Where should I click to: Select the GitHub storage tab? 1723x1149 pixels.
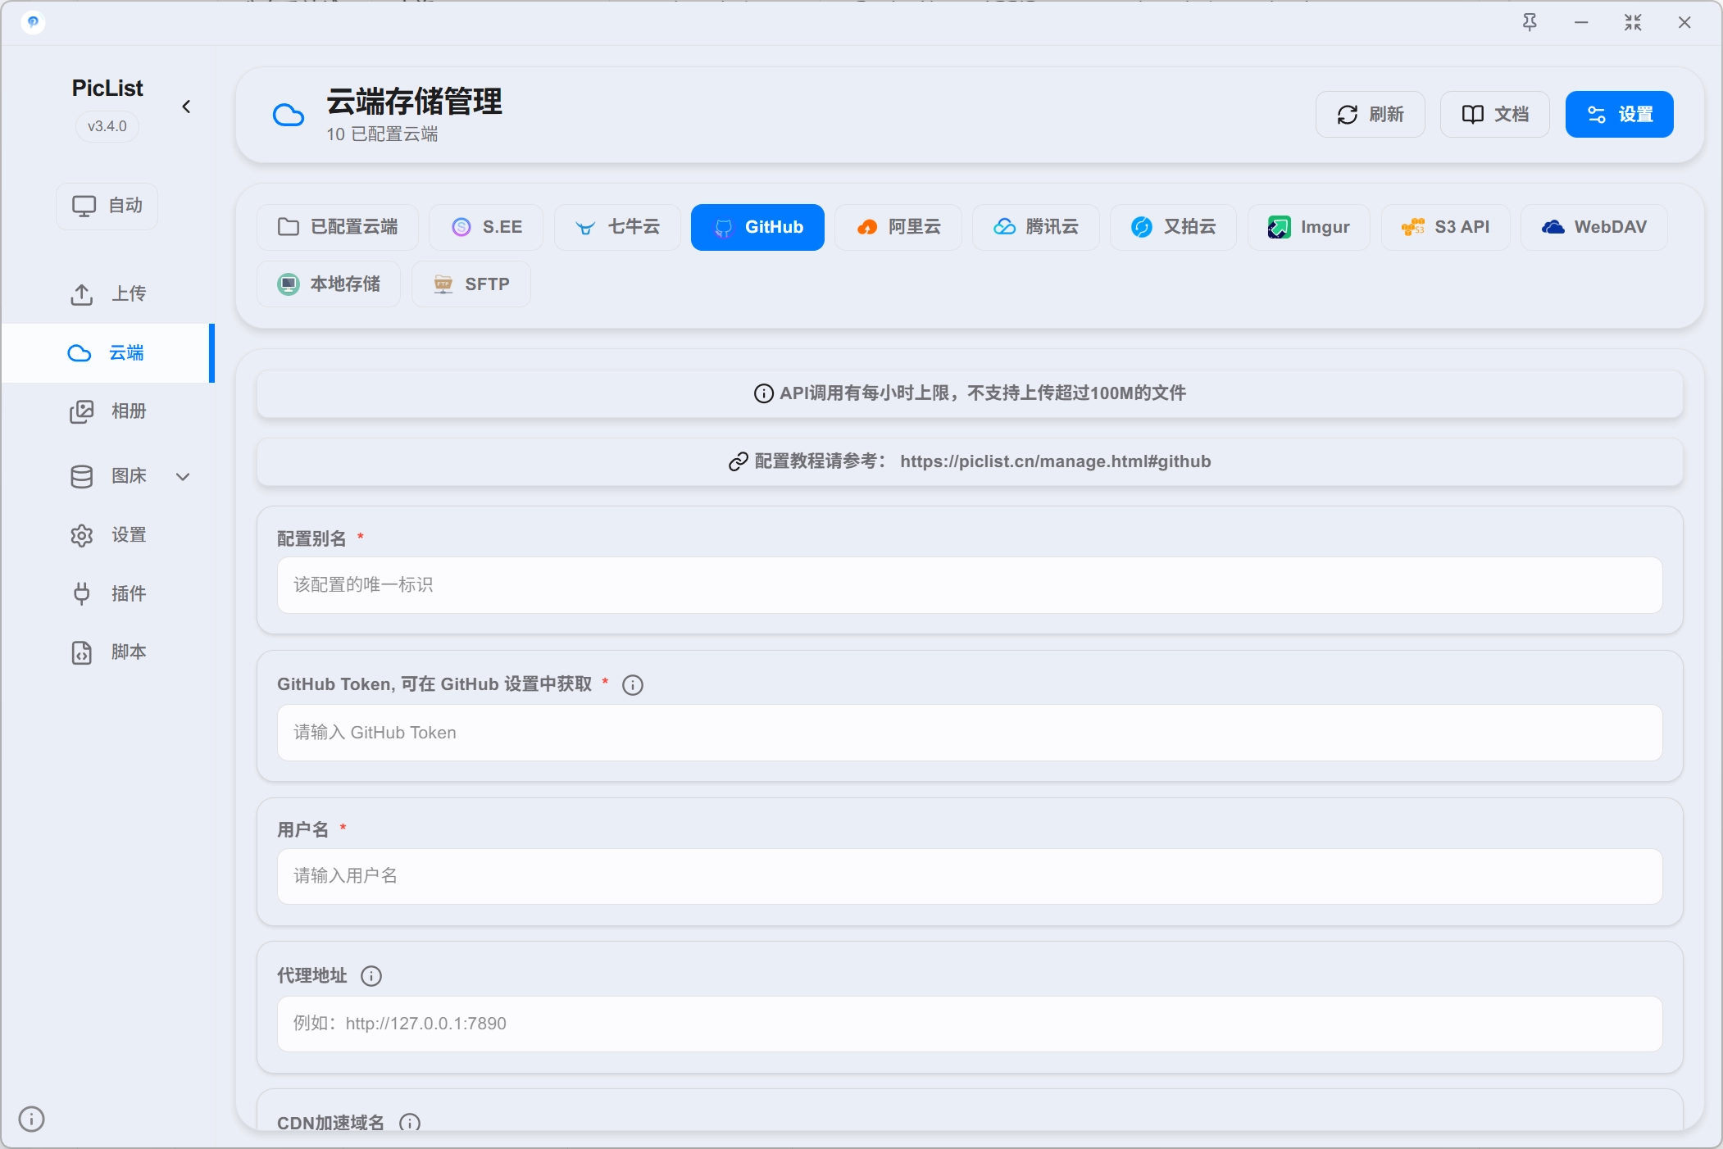click(757, 227)
